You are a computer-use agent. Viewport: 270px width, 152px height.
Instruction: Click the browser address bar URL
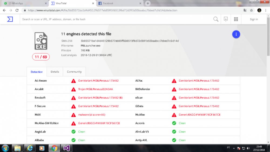pyautogui.click(x=102, y=10)
